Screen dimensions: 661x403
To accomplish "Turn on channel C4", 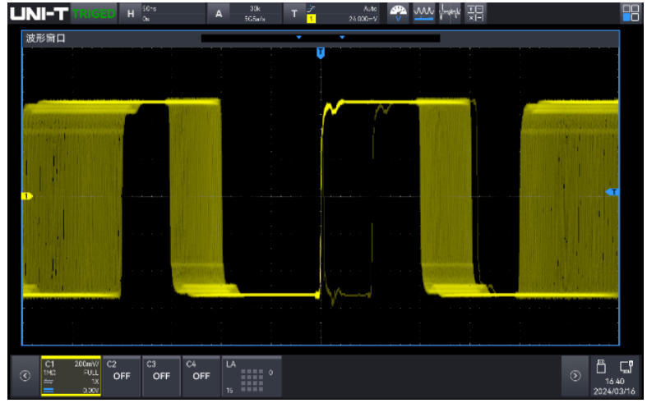I will click(201, 371).
